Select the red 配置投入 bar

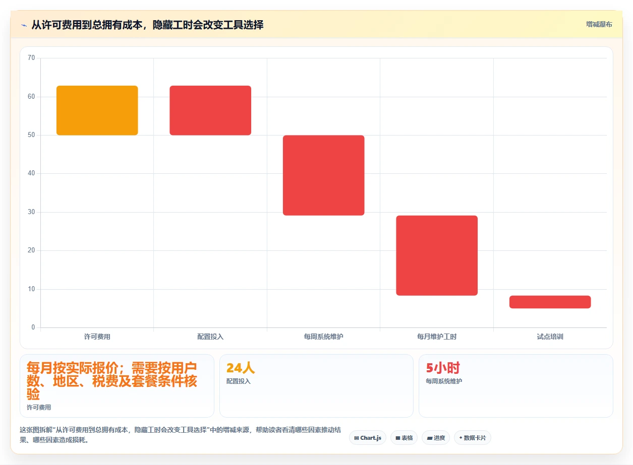(210, 110)
